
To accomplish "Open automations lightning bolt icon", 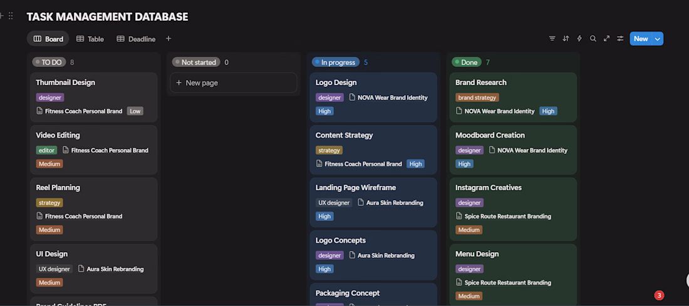I will (579, 39).
